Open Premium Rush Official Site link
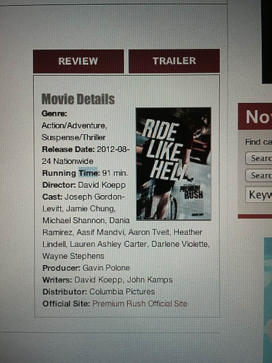Viewport: 272px width, 363px height. pyautogui.click(x=140, y=303)
